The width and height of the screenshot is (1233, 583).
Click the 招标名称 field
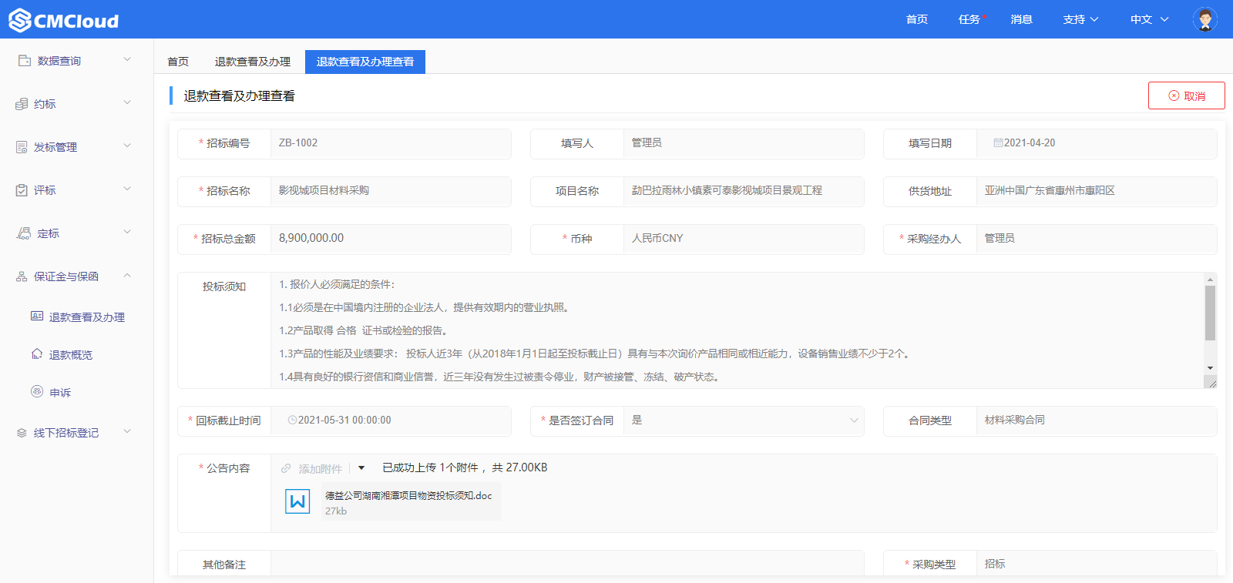pyautogui.click(x=391, y=191)
